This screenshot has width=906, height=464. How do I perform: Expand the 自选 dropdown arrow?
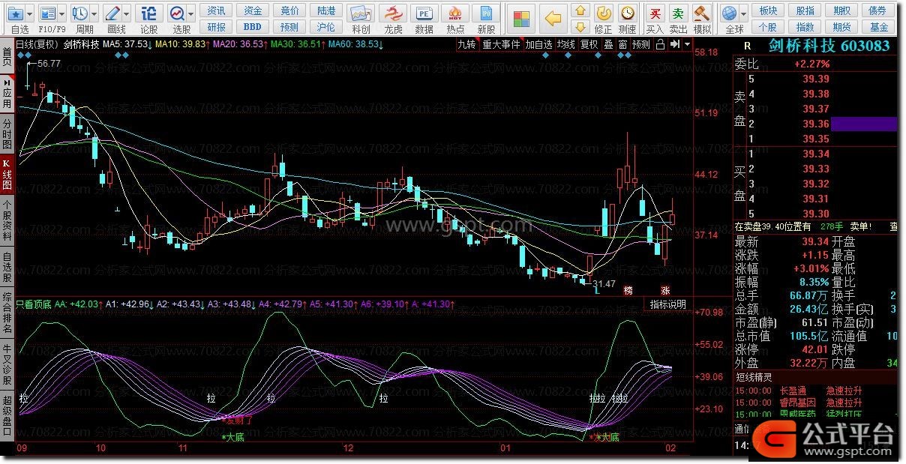pos(30,13)
